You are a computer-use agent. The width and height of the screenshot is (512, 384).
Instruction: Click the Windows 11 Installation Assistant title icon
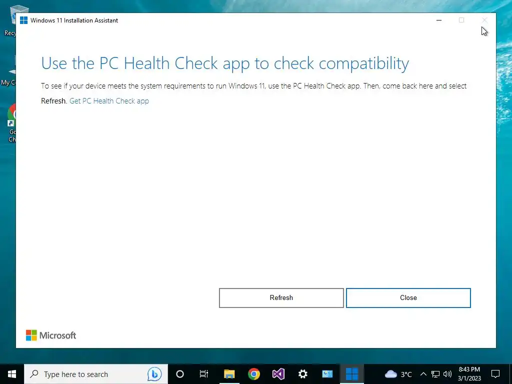23,20
